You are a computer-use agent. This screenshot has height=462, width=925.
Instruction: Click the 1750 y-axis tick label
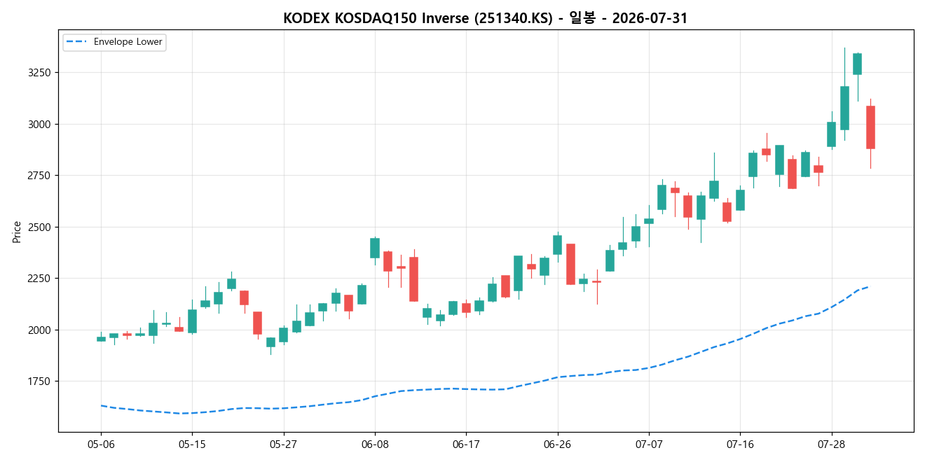coord(41,381)
